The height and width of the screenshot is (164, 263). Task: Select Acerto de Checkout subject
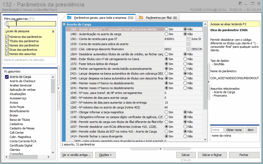pos(22,81)
